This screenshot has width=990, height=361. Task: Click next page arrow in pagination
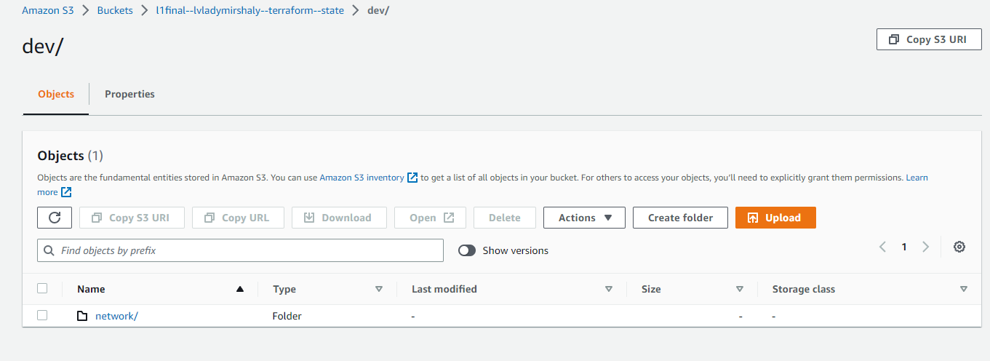pos(925,247)
